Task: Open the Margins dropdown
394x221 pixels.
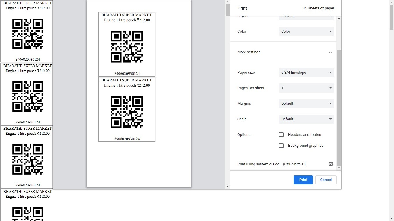Action: pos(306,104)
